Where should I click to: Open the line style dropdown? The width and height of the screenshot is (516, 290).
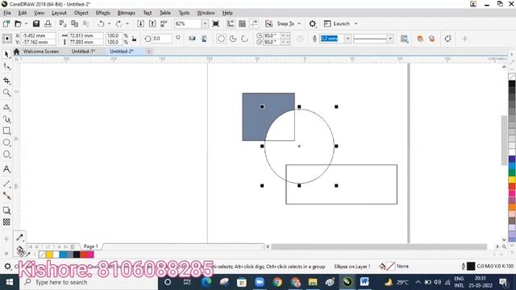(390, 39)
